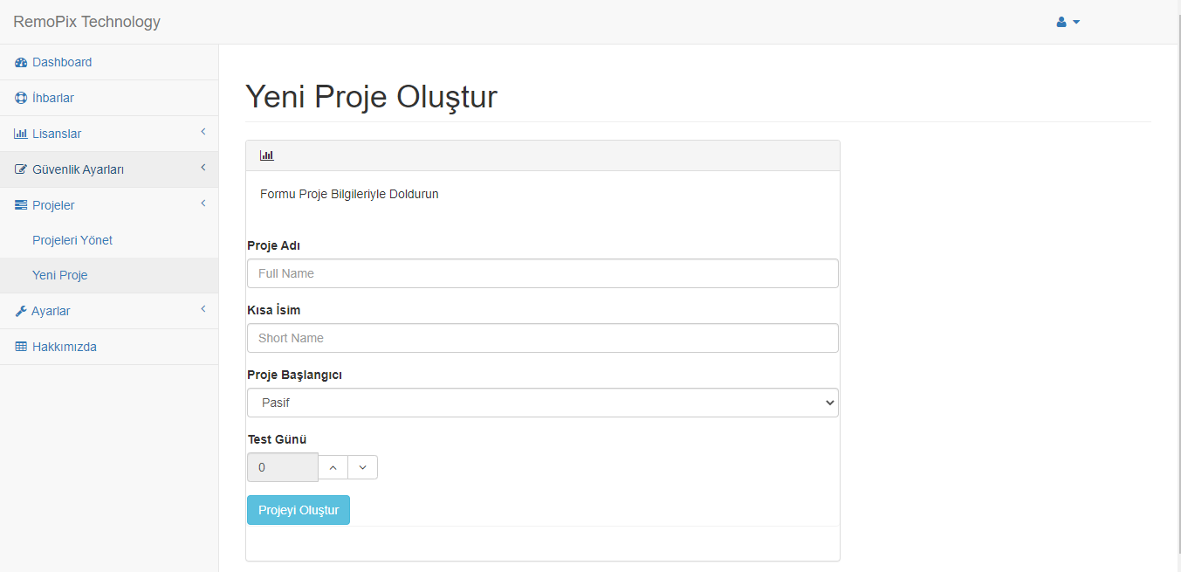Click the RemoPix Technology brand link
The width and height of the screenshot is (1181, 572).
86,22
